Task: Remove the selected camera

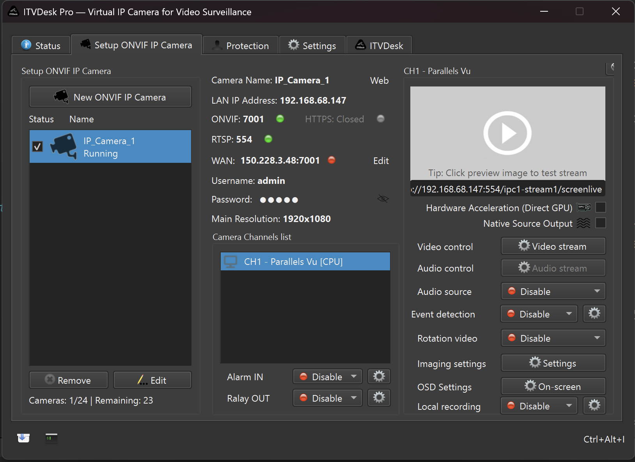Action: (x=69, y=380)
